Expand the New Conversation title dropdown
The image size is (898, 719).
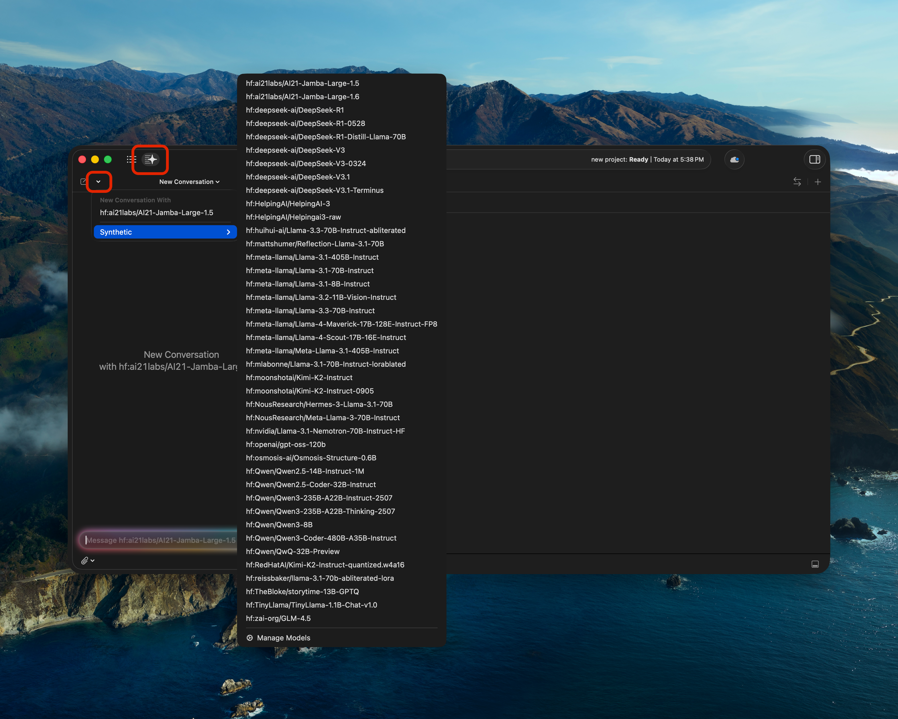[x=189, y=182]
